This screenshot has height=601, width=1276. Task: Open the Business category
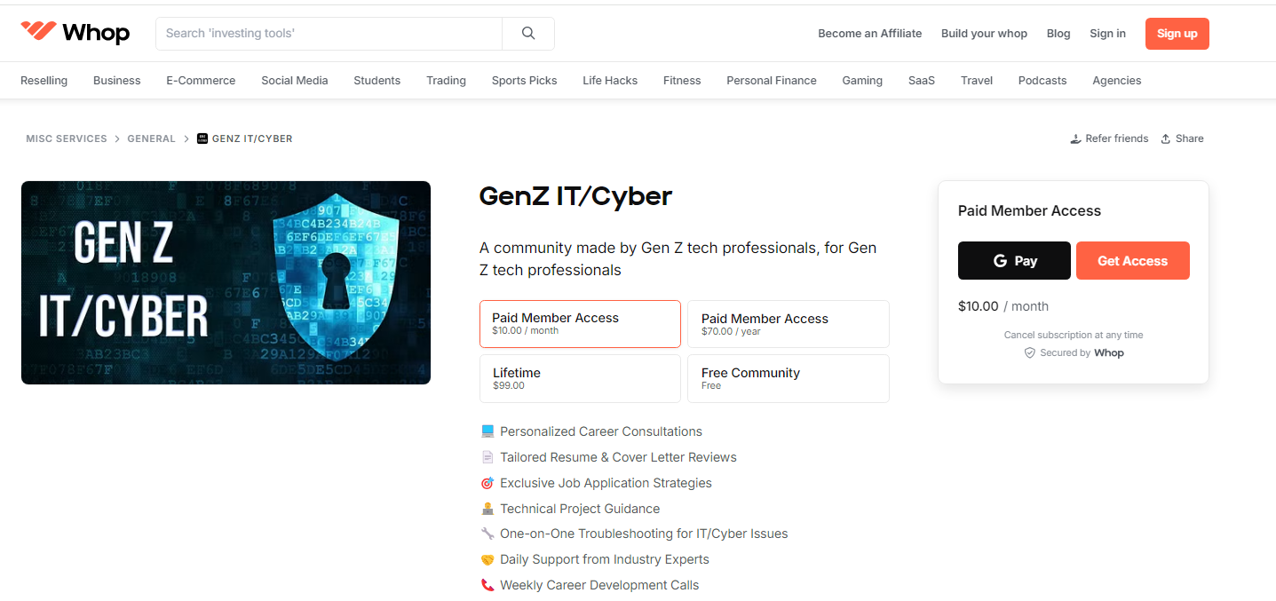tap(117, 81)
